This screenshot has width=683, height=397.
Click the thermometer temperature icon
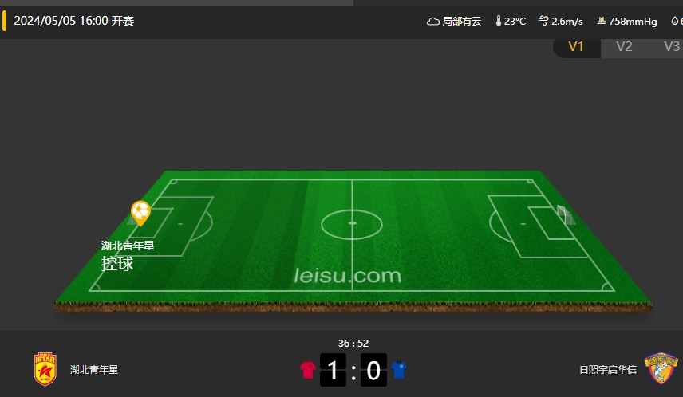(x=499, y=21)
